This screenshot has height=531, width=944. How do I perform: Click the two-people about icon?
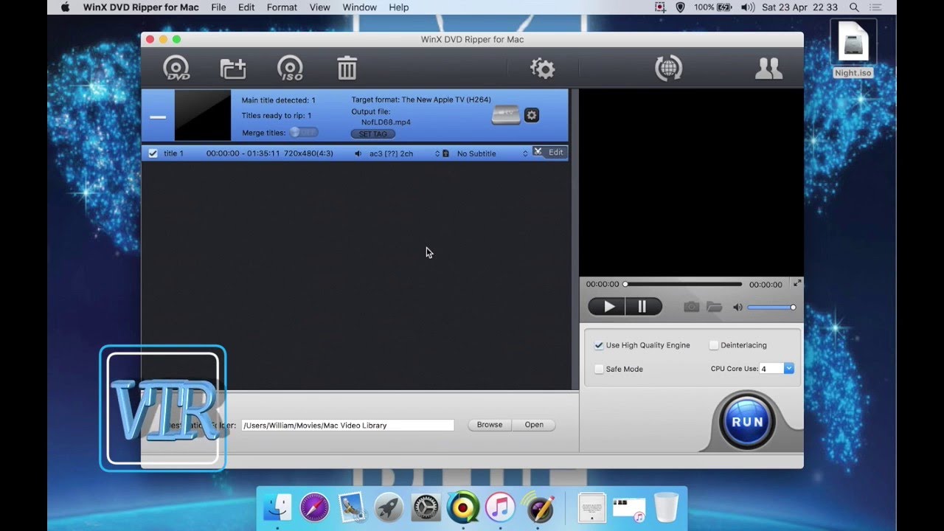768,69
